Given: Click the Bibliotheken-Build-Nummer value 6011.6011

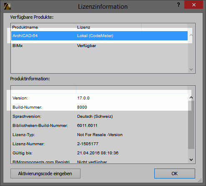Looking at the screenshot, I should 87,126.
